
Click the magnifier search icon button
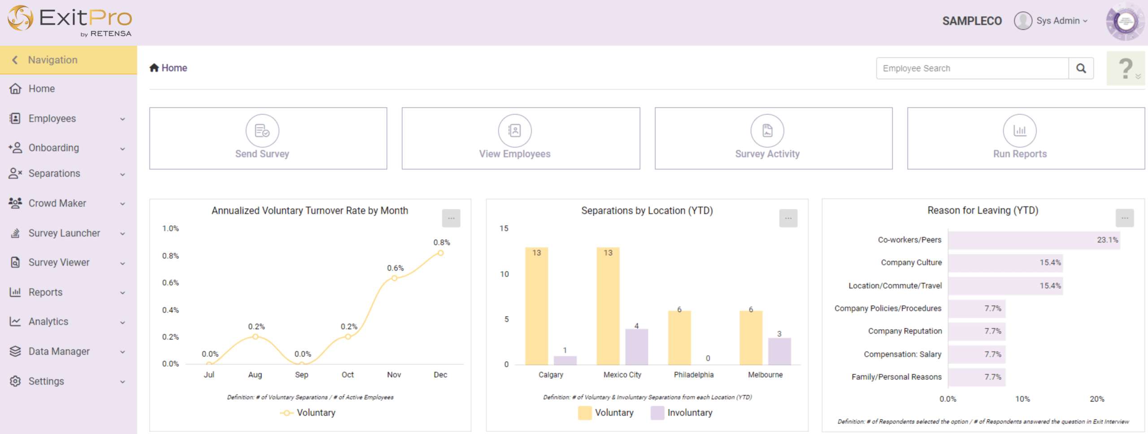tap(1081, 69)
